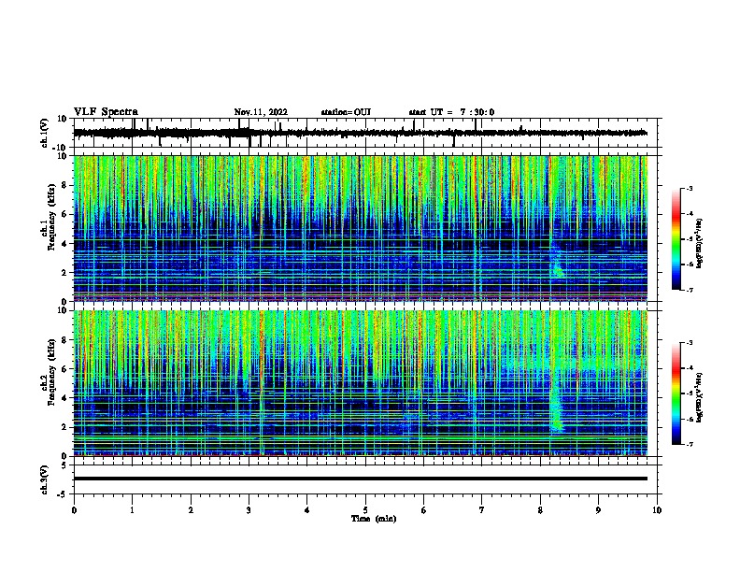The image size is (740, 572).
Task: Click the "8" tick on the time axis
Action: pyautogui.click(x=540, y=510)
